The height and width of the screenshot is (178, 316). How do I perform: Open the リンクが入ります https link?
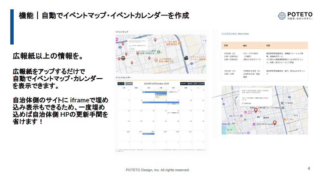pos(235,34)
